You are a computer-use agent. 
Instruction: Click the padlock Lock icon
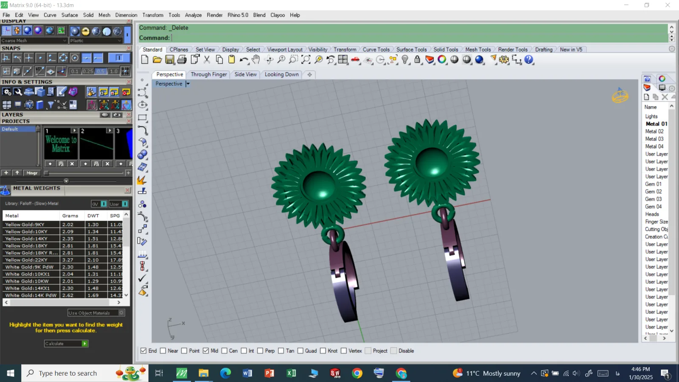417,60
